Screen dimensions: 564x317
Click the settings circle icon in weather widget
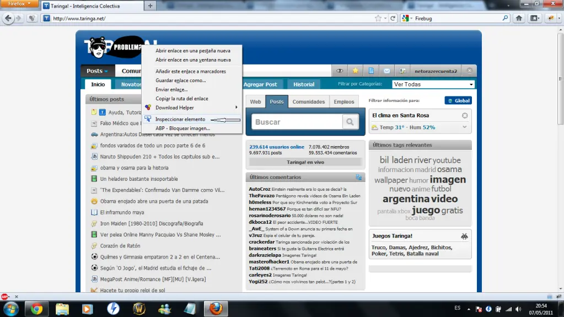tap(465, 116)
